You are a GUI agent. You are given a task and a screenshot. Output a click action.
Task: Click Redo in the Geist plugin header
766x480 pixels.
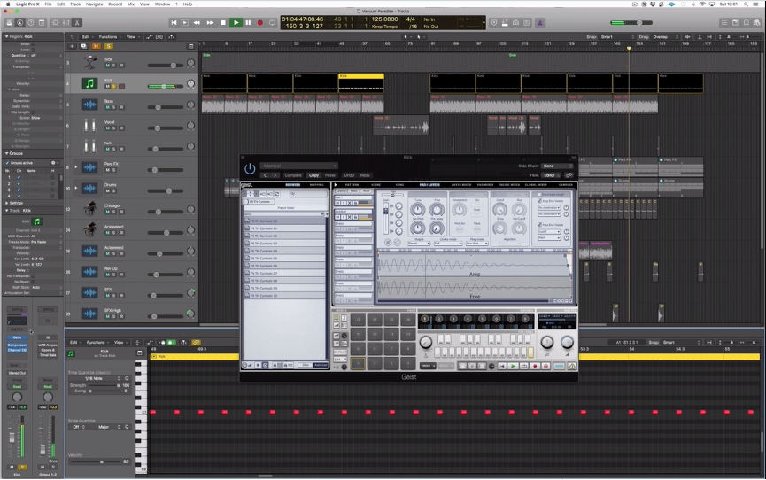[365, 175]
